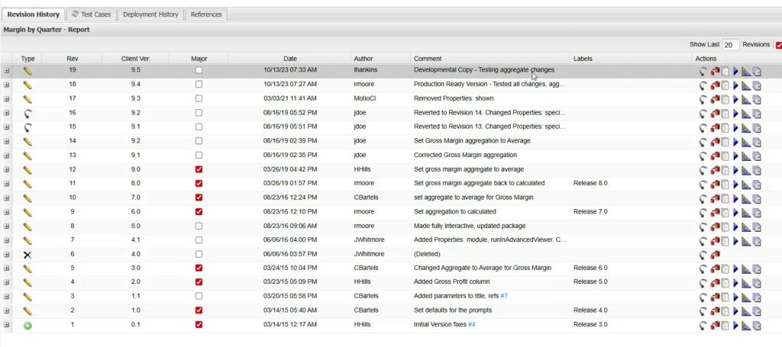Select the 'Set aggregation to calculated' comment

click(x=455, y=211)
